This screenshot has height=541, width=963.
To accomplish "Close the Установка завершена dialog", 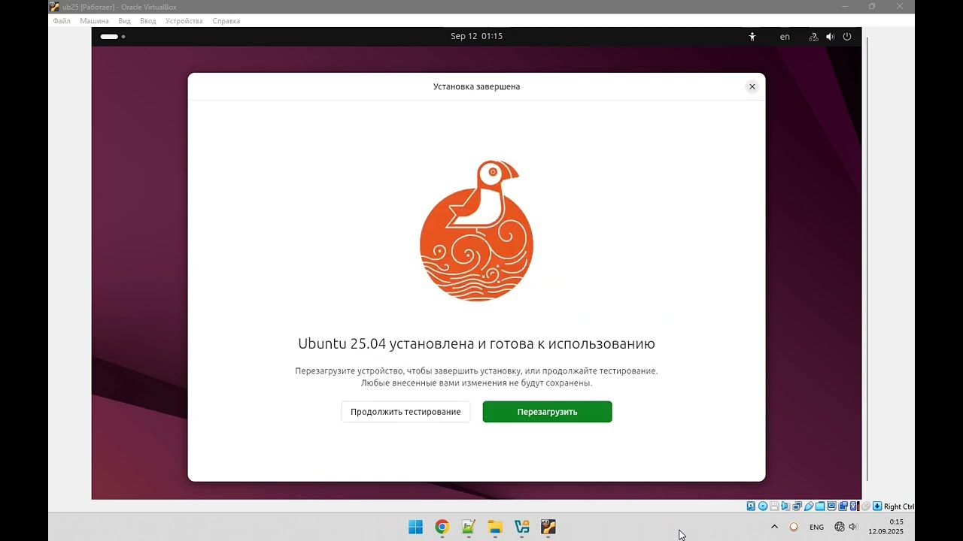I will click(752, 86).
